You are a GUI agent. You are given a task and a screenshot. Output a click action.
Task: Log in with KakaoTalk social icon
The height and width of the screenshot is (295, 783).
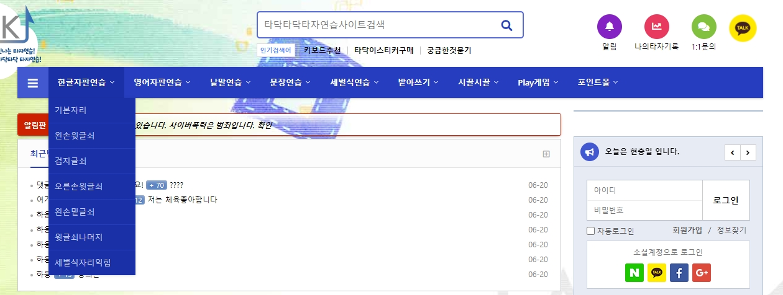tap(657, 273)
